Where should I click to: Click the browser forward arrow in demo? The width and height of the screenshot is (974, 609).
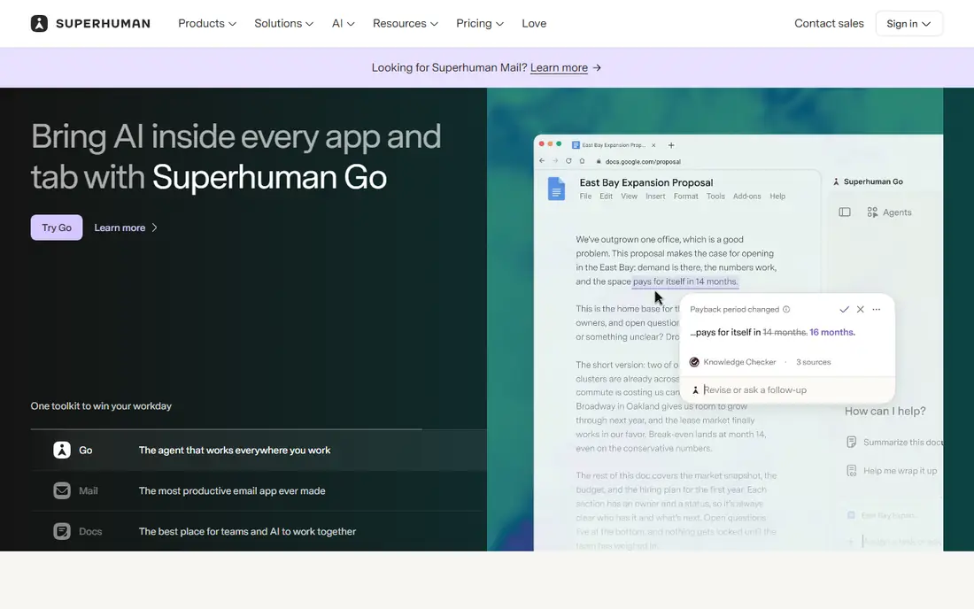coord(554,161)
